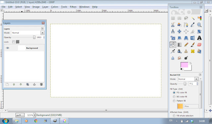
Task: Select the Foreground Select tool
Action: pyautogui.click(x=180, y=25)
